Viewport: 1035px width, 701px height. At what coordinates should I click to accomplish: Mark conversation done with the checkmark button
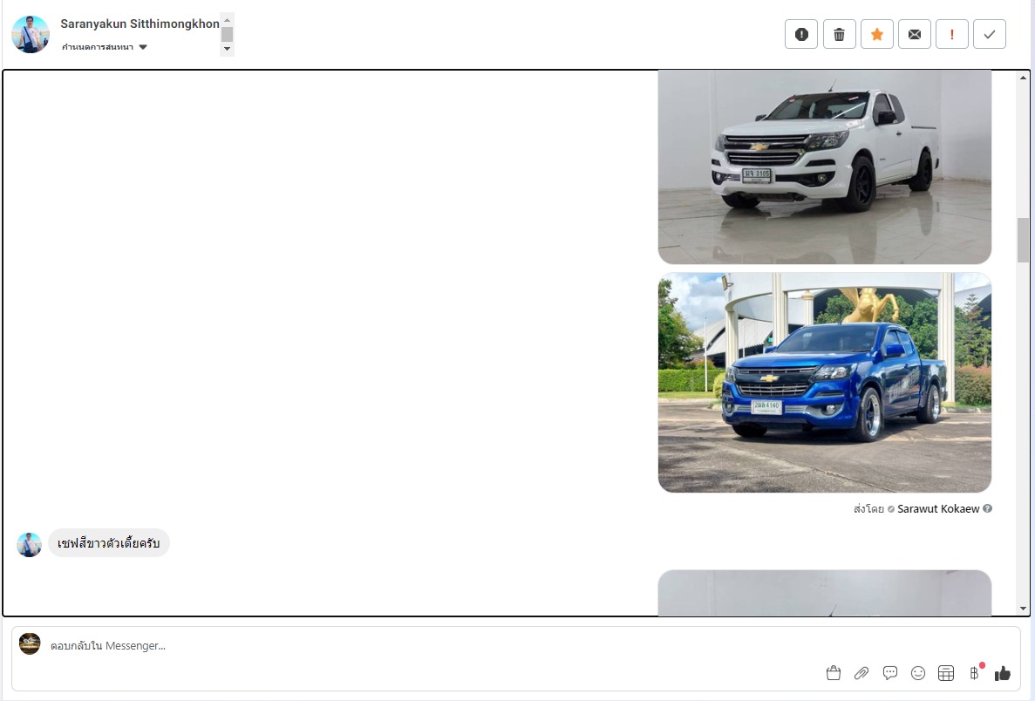click(990, 34)
